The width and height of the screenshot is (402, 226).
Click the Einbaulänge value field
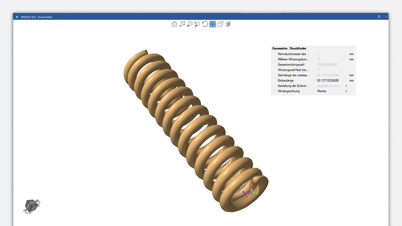coord(328,81)
